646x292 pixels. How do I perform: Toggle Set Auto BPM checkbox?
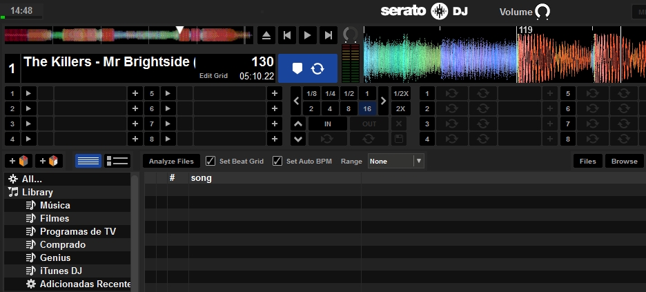pos(277,161)
